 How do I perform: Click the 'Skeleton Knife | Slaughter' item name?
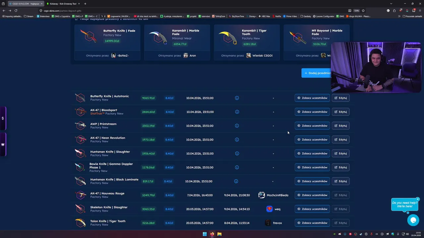(x=109, y=207)
